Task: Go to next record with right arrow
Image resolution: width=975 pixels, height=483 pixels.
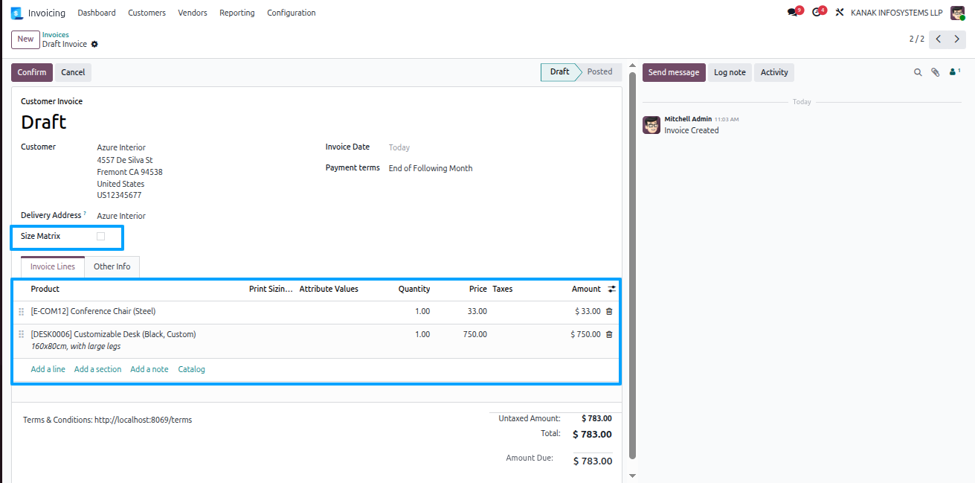Action: [x=957, y=39]
